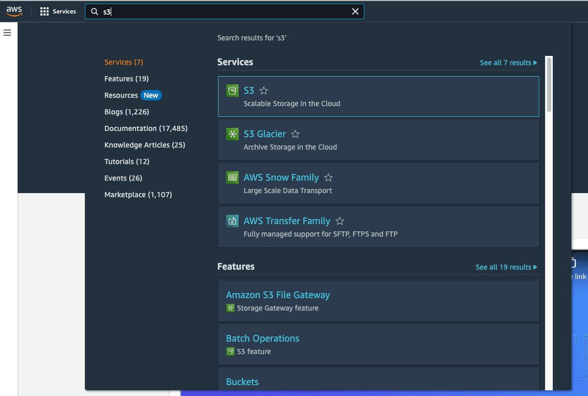Click the AWS Transfer Family service icon
The width and height of the screenshot is (588, 396).
232,221
